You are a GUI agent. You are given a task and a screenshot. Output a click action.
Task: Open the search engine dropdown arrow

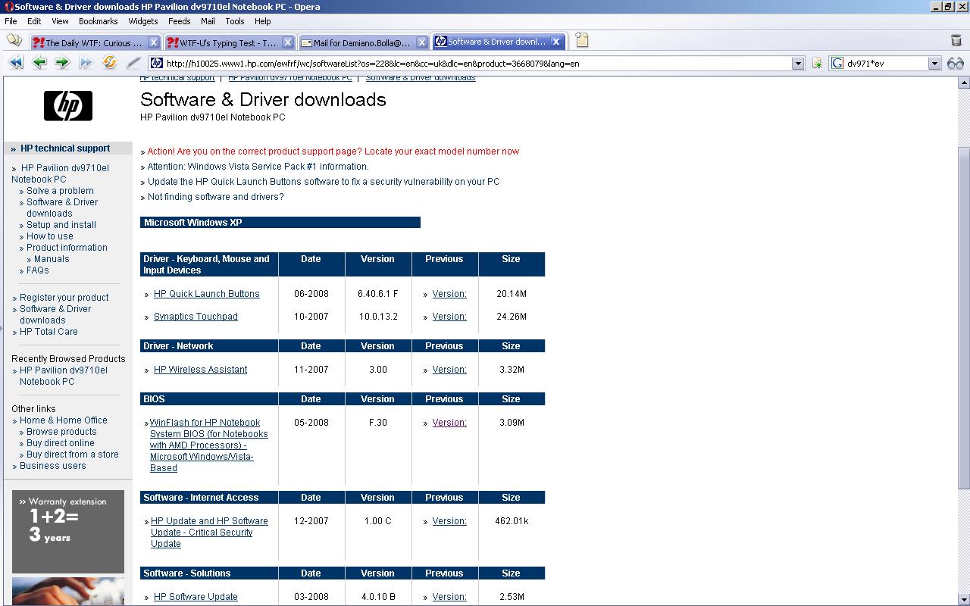coord(934,64)
